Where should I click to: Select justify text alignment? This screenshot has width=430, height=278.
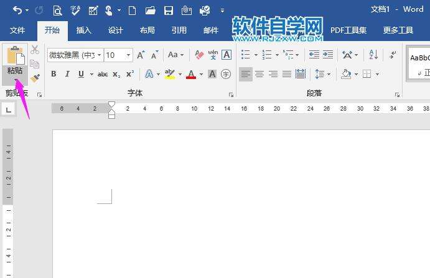point(287,74)
